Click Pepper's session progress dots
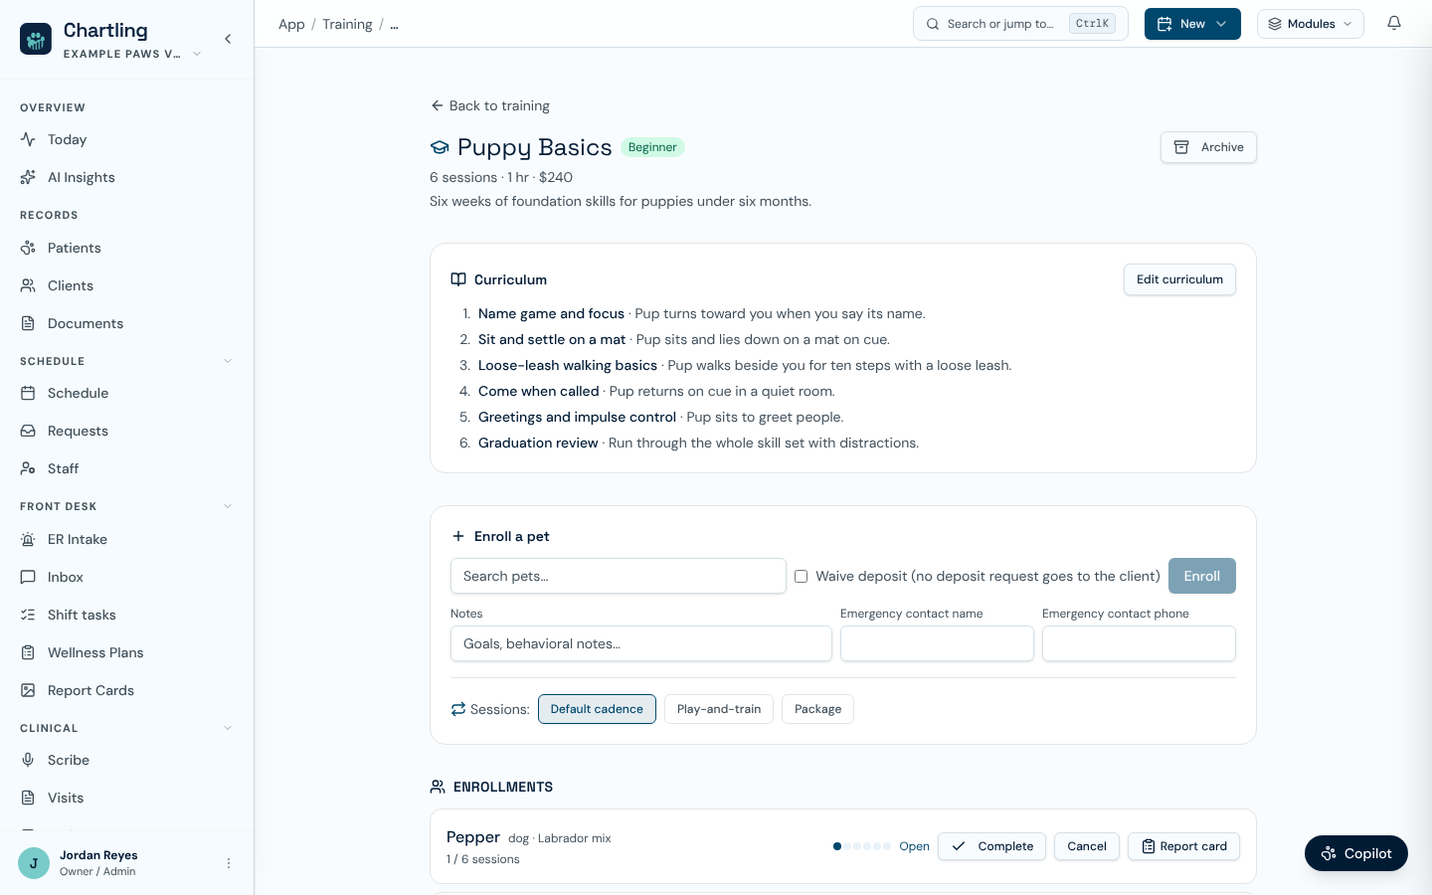 point(861,846)
